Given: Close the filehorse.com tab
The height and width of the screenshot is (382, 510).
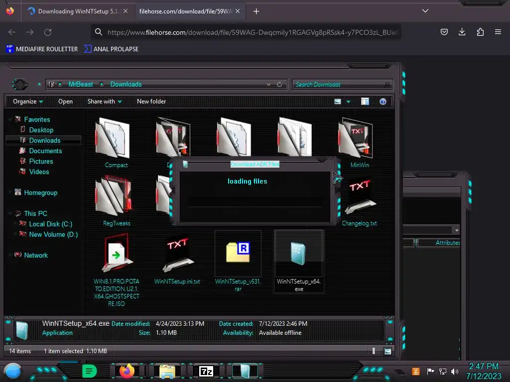Looking at the screenshot, I should pos(238,11).
